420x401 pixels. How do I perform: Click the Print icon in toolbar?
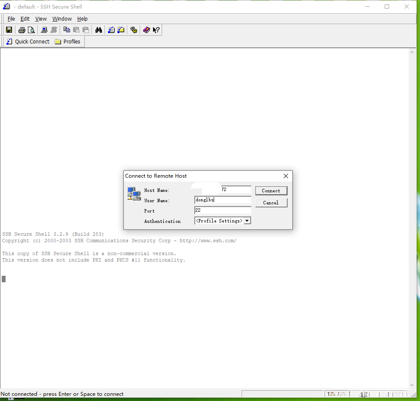21,30
